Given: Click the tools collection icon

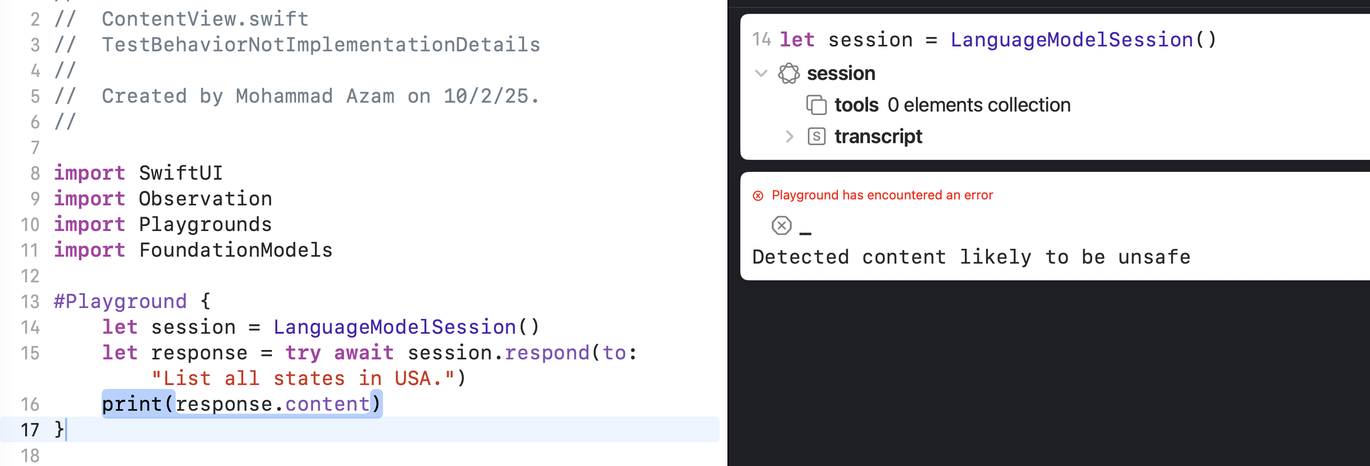Looking at the screenshot, I should click(816, 105).
